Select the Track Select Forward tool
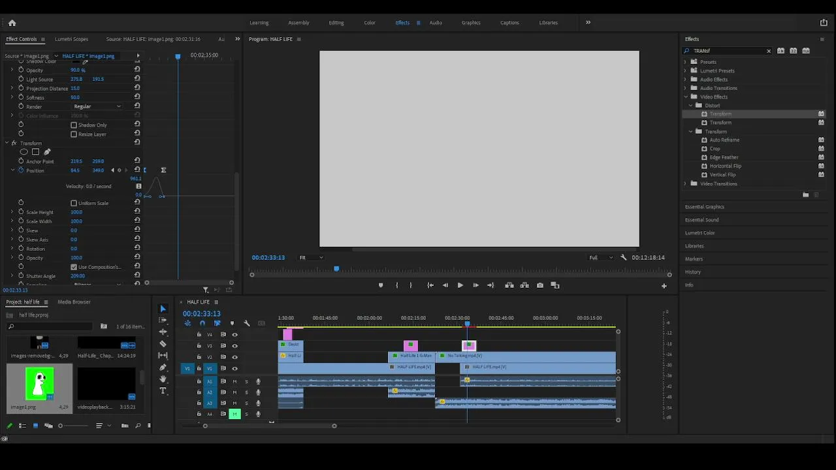 [x=163, y=320]
